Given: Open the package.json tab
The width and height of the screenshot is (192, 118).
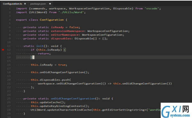Looking at the screenshot, I should pyautogui.click(x=38, y=4).
